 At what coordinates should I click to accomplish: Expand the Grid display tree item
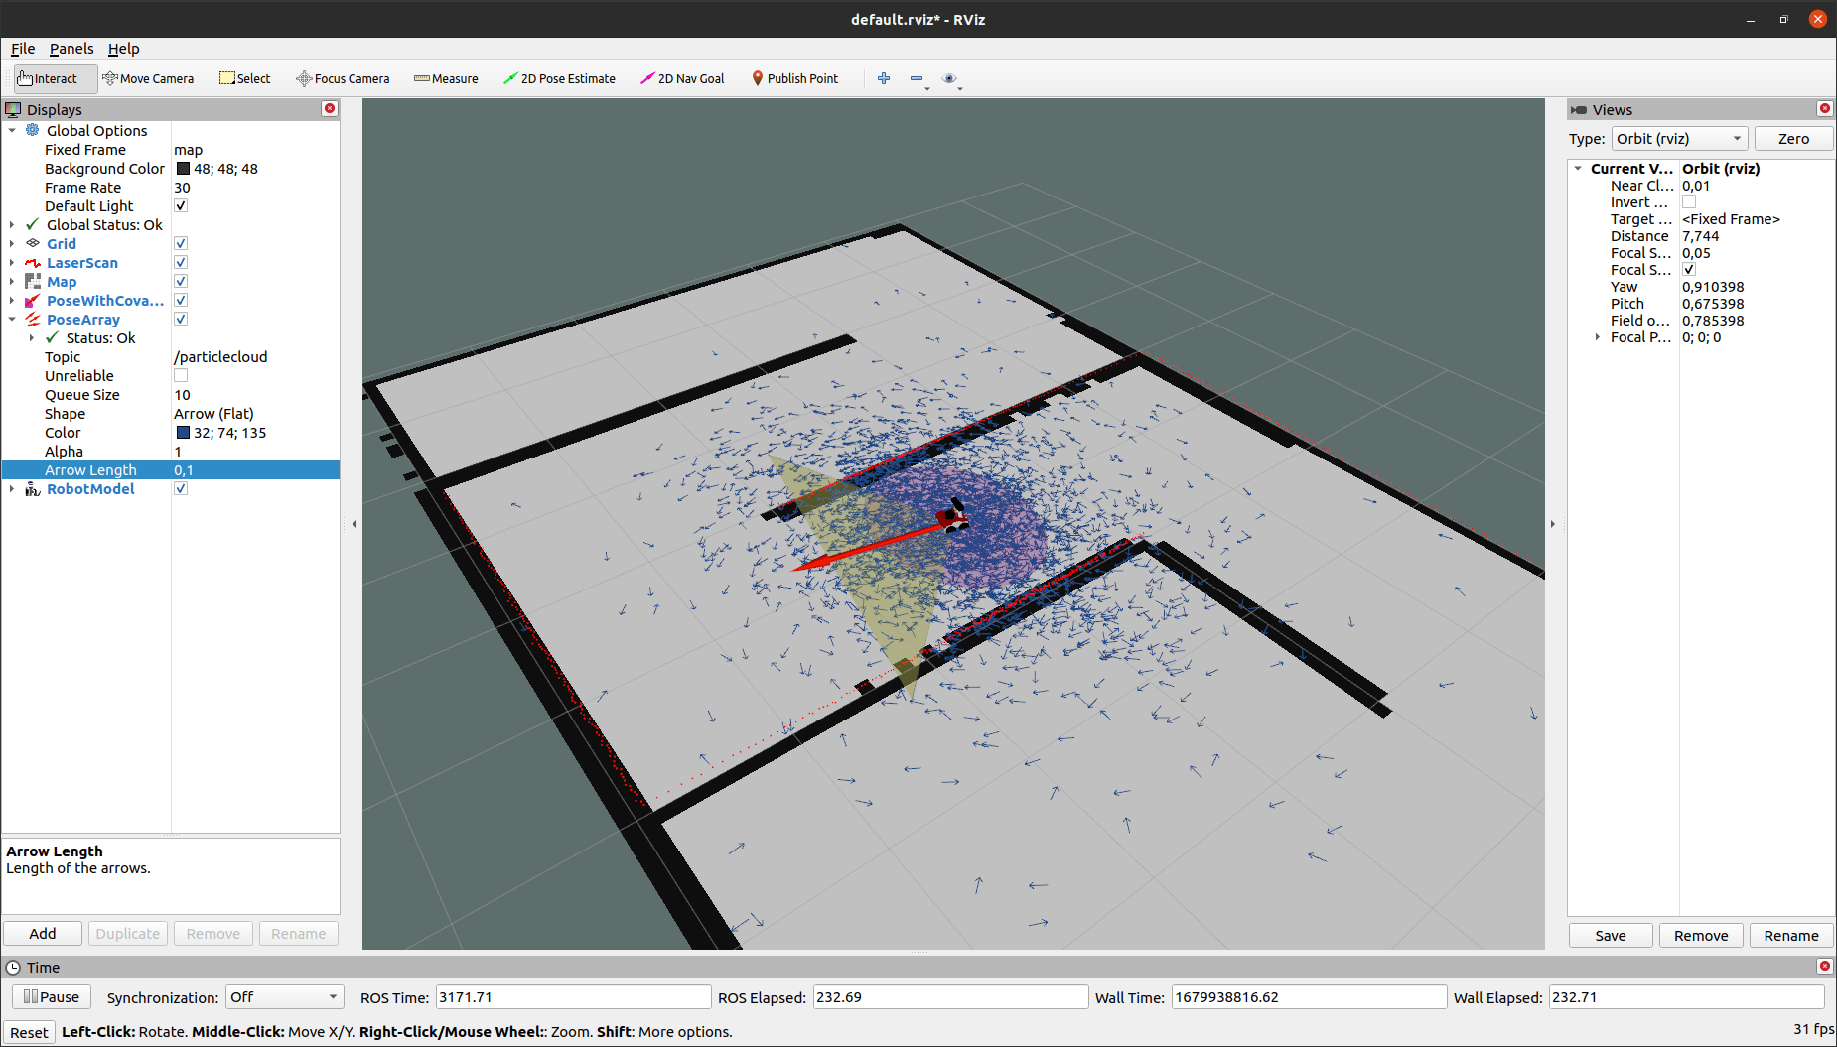coord(12,243)
